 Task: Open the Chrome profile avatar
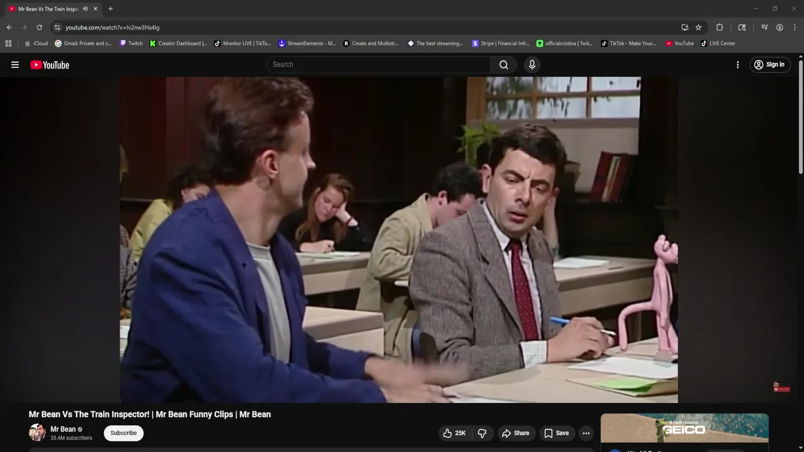(780, 28)
